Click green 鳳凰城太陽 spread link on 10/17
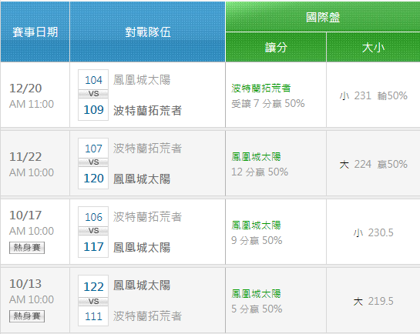 256,225
